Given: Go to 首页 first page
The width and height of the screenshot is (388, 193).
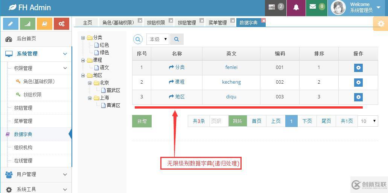Looking at the screenshot, I should point(257,121).
